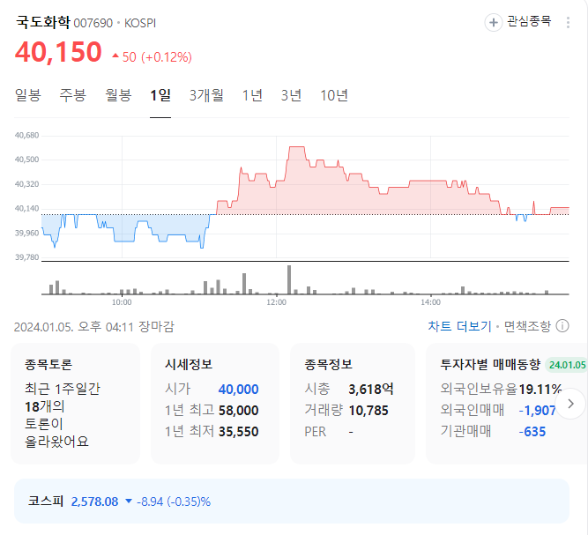Viewport: 588px width, 535px height.
Task: Click the 1년 최고 value 58,000
Action: point(239,411)
